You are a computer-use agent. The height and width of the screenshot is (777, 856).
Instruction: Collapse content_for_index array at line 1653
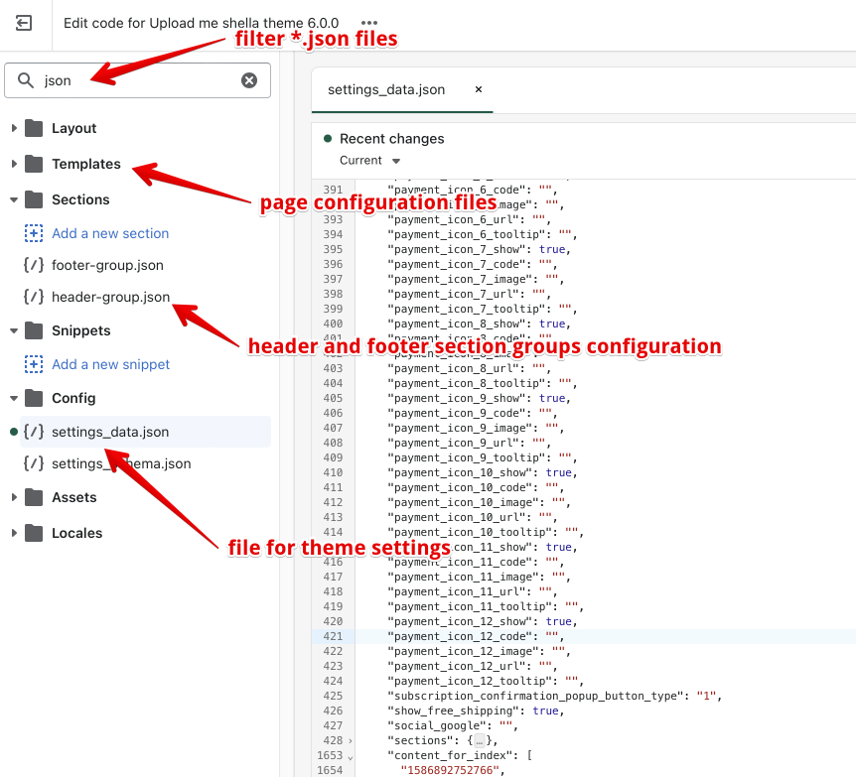point(350,757)
